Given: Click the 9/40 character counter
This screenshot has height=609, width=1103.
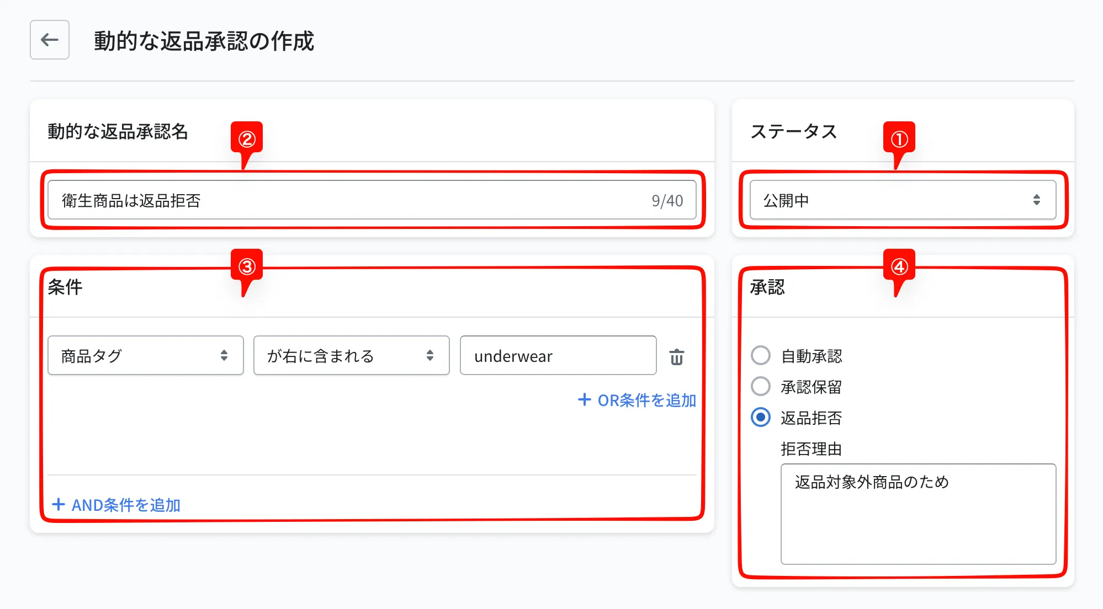Looking at the screenshot, I should [667, 201].
